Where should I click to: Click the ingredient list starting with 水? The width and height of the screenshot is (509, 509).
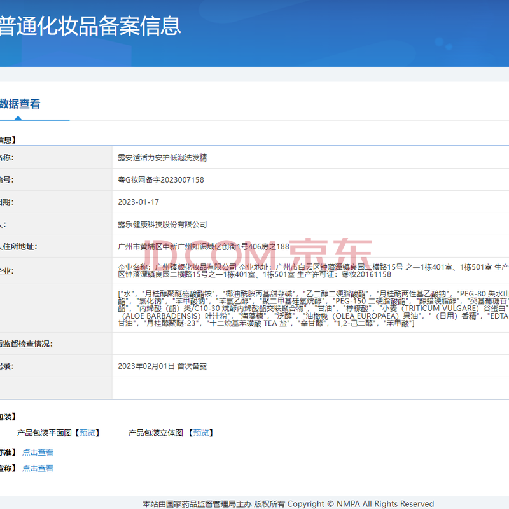click(312, 309)
